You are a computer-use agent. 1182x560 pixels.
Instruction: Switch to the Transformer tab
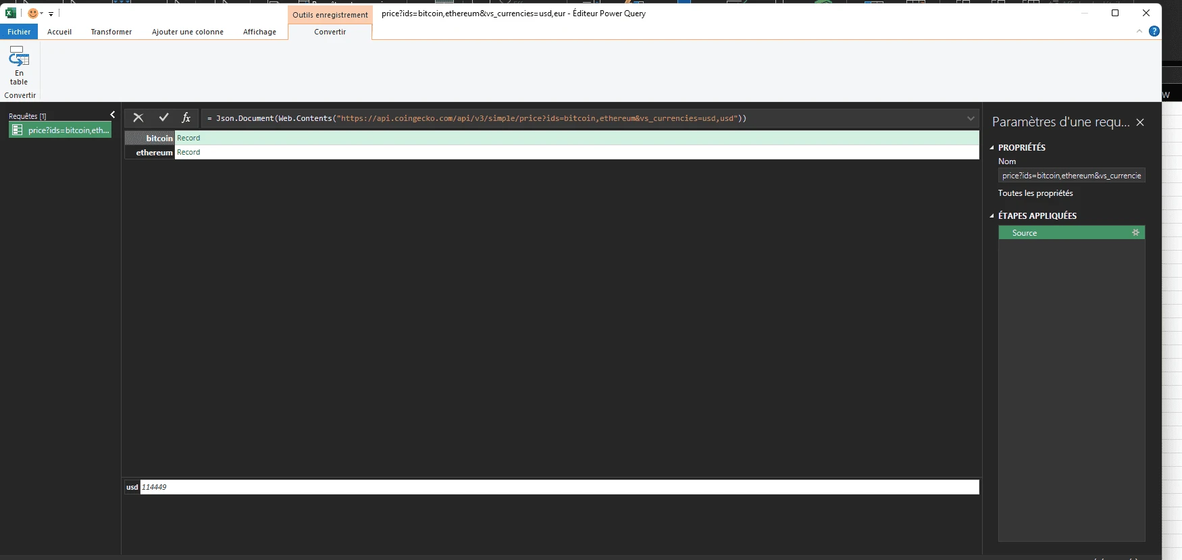tap(111, 32)
